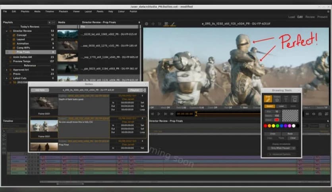Select the Draw pencil tool in Drawing Tools

tap(268, 99)
